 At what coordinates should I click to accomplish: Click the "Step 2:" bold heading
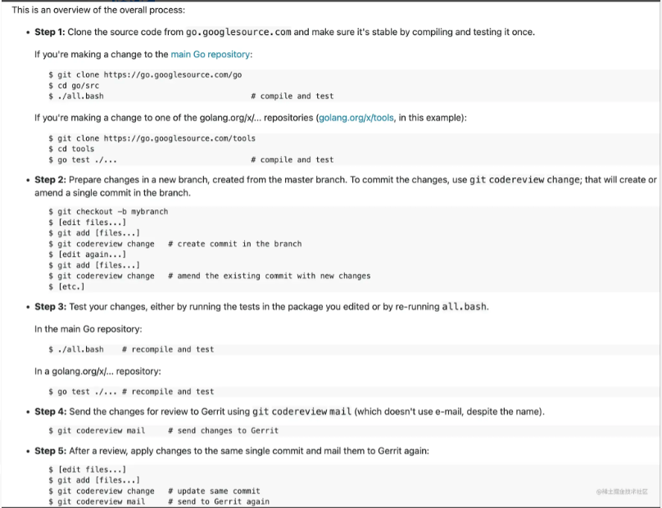(x=51, y=180)
